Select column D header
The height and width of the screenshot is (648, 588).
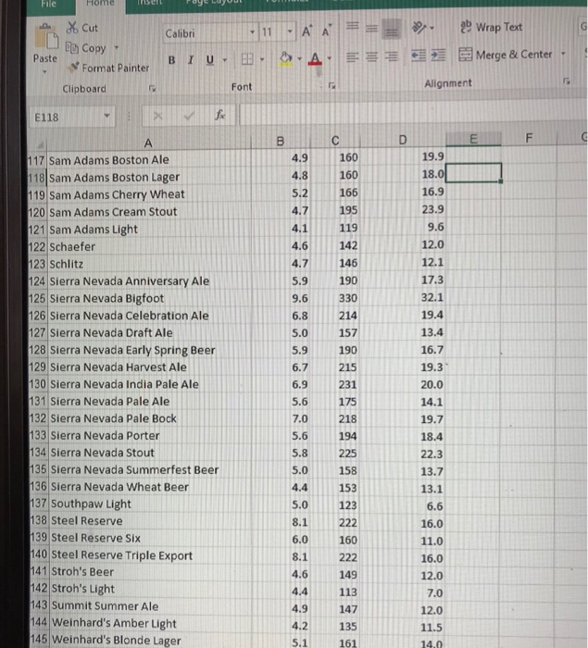(403, 140)
